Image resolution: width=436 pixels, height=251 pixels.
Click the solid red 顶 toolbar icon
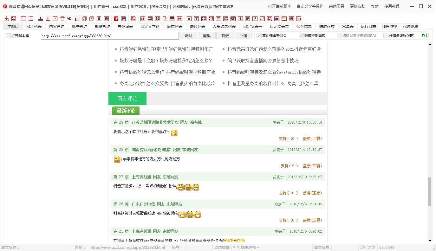pos(116,19)
